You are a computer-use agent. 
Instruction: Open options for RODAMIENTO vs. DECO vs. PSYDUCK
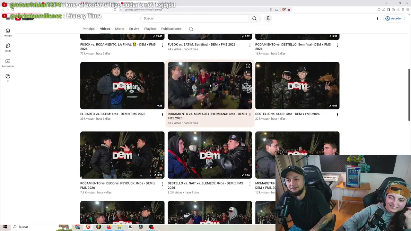tap(162, 184)
